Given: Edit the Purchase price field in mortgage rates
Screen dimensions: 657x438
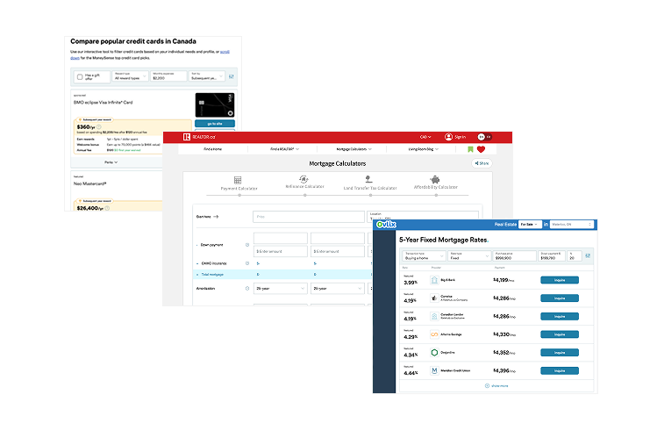Looking at the screenshot, I should (514, 255).
